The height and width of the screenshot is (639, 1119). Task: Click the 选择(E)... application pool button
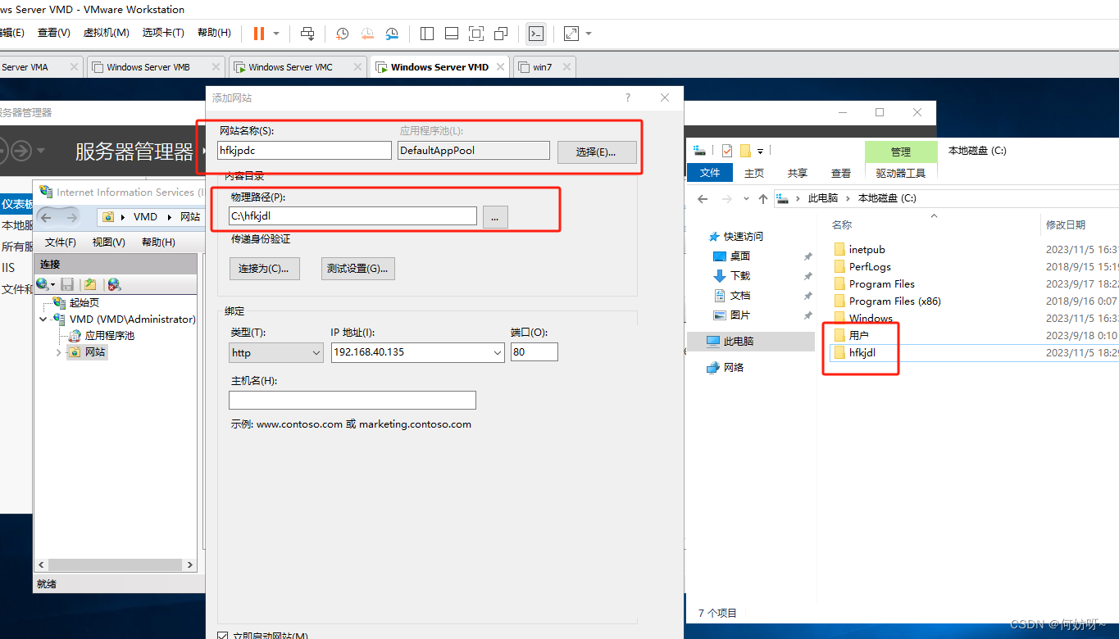[596, 152]
